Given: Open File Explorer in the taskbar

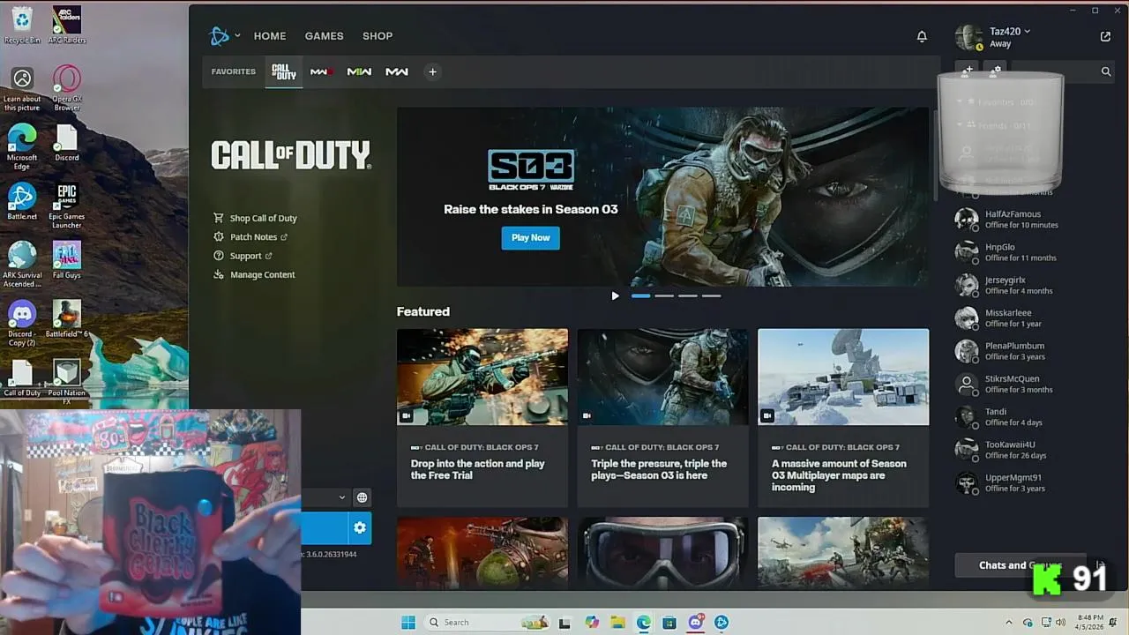Looking at the screenshot, I should 617,622.
